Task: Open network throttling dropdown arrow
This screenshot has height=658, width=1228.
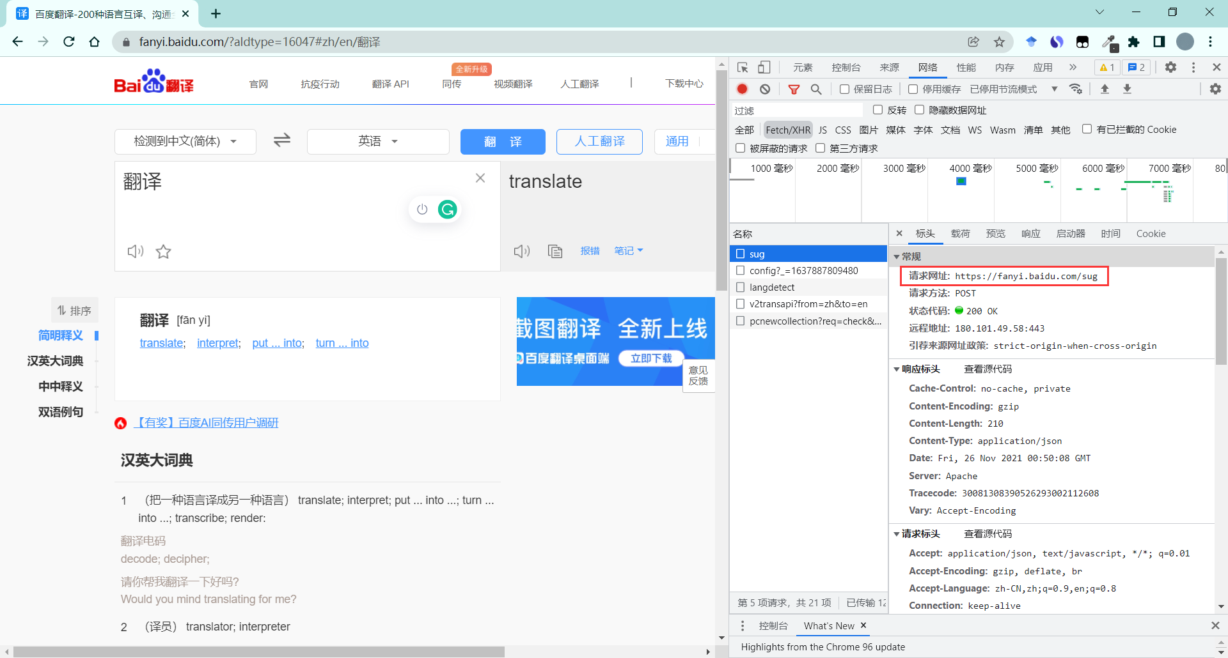Action: tap(1054, 89)
